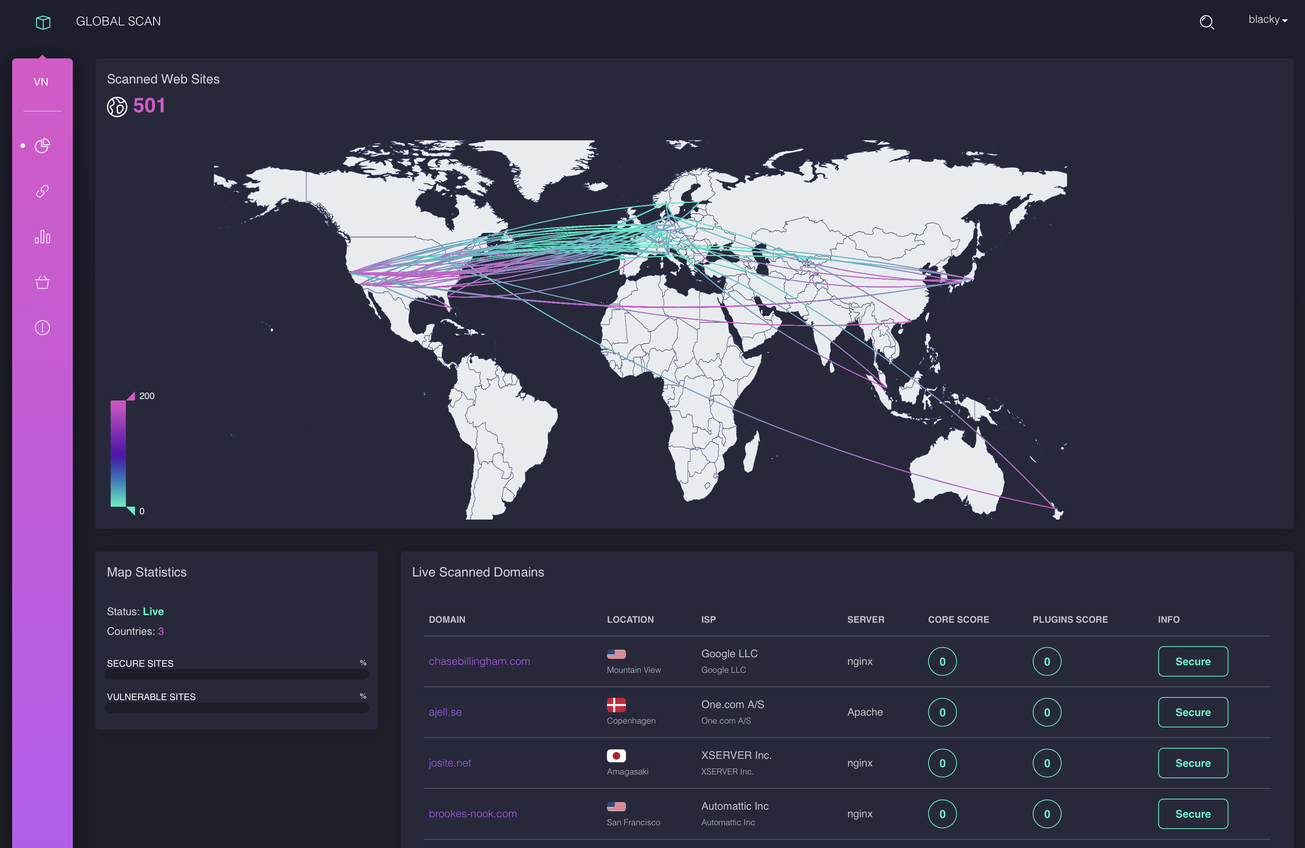Click the One.com A/S ISP cell
1305x848 pixels.
click(732, 712)
